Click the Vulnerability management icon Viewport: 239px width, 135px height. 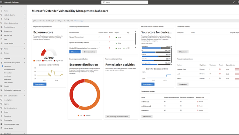tap(1, 63)
